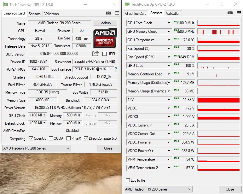
Task: Toggle the PhysX checkbox
Action: tap(68, 138)
